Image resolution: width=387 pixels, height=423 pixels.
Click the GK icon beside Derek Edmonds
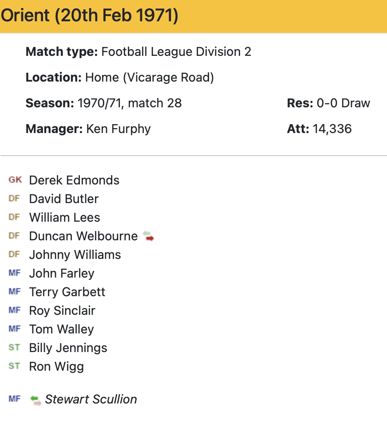15,180
